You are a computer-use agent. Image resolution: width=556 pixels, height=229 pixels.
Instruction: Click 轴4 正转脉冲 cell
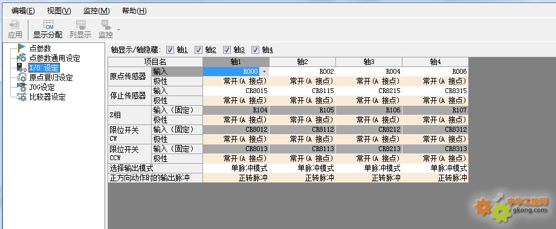tap(435, 178)
